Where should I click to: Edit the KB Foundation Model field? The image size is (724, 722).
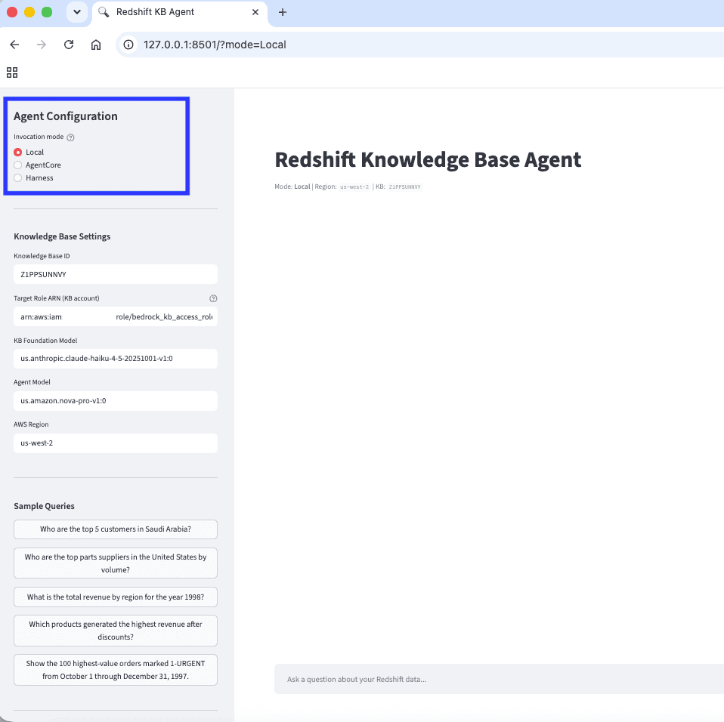click(x=116, y=359)
